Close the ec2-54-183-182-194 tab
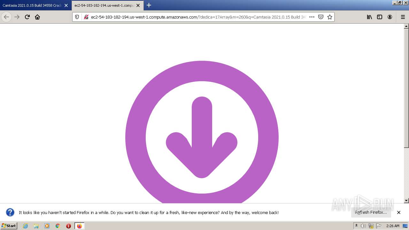Image resolution: width=409 pixels, height=230 pixels. [x=138, y=5]
